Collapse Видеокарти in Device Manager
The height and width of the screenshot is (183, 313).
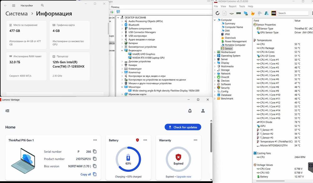122,51
